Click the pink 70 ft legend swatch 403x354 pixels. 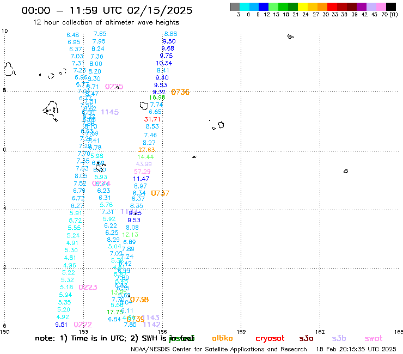381,7
